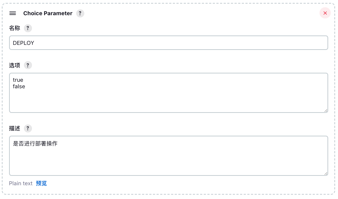Click the description textarea resize grip

point(326,173)
